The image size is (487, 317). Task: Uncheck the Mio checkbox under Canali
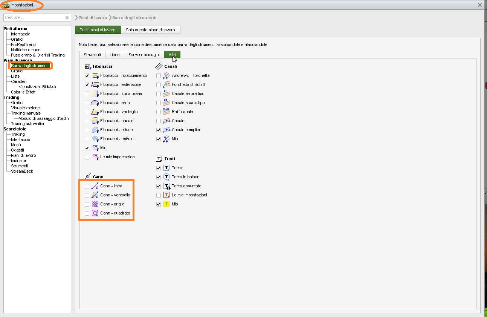(x=159, y=139)
